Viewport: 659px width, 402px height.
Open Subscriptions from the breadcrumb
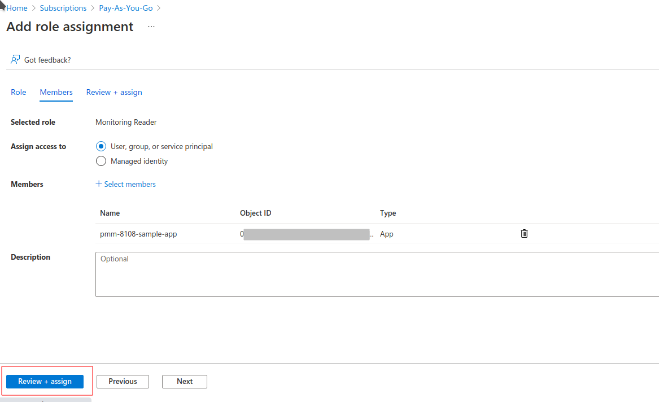63,8
